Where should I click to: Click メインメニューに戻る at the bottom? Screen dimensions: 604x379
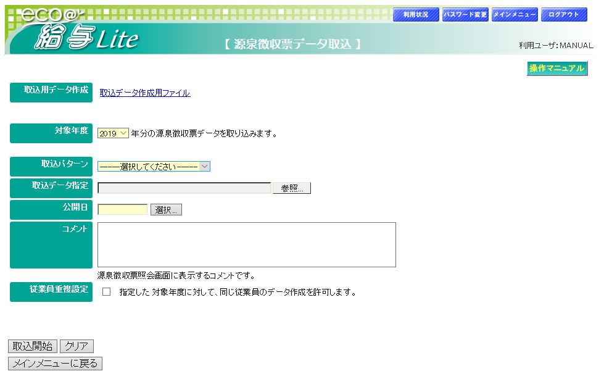pyautogui.click(x=55, y=364)
